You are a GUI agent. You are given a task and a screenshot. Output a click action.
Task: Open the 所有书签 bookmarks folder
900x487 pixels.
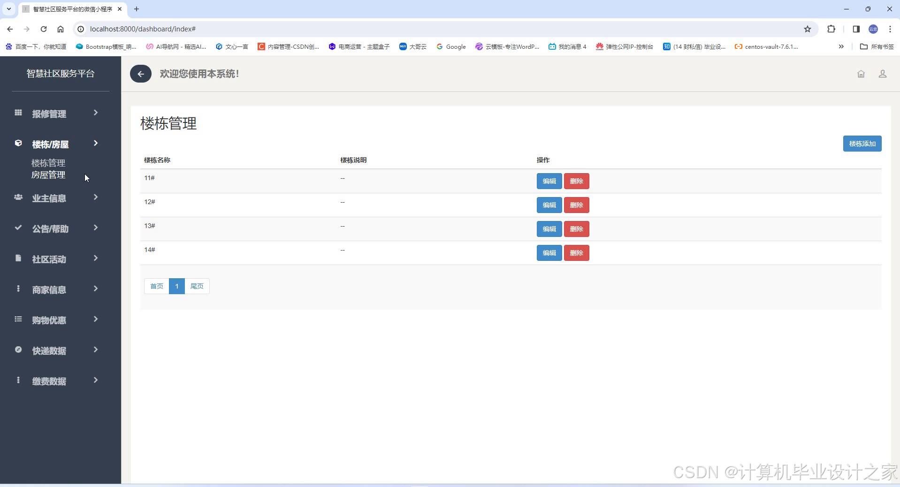(x=877, y=46)
